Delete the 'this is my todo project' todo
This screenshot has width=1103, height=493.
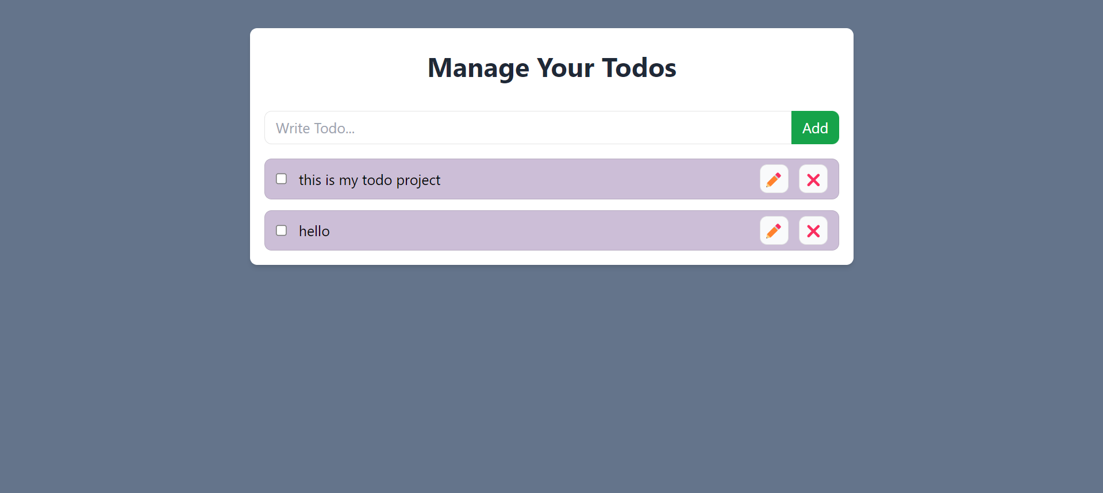click(813, 179)
